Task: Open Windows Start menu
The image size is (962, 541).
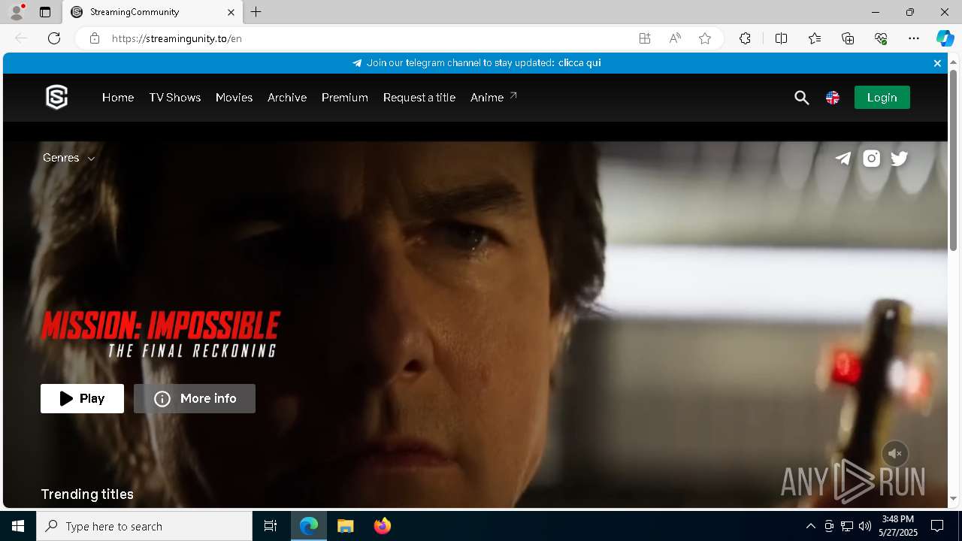Action: pos(18,526)
